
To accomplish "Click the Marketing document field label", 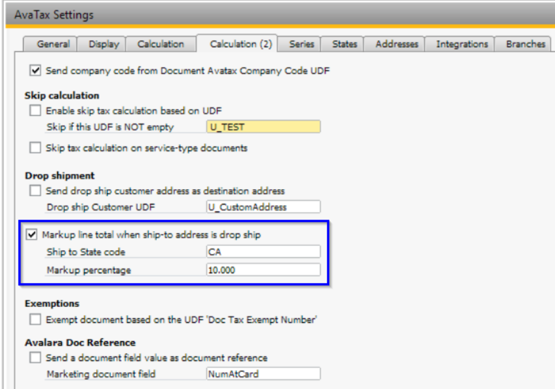I will (x=101, y=374).
